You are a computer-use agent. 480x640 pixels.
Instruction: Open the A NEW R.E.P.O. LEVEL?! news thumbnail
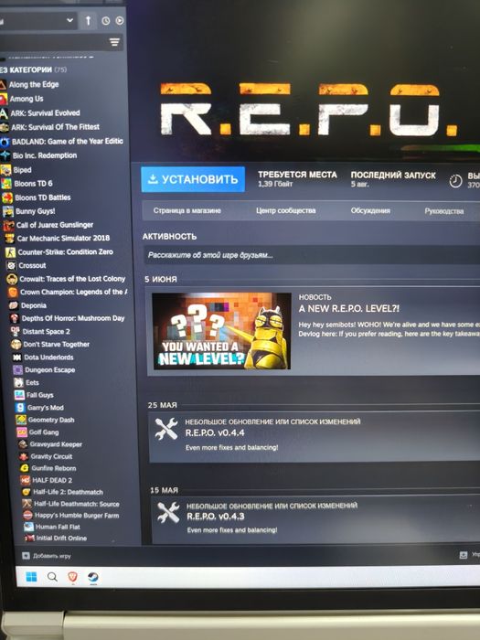(221, 331)
